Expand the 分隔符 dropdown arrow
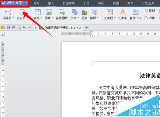 (13, 18)
